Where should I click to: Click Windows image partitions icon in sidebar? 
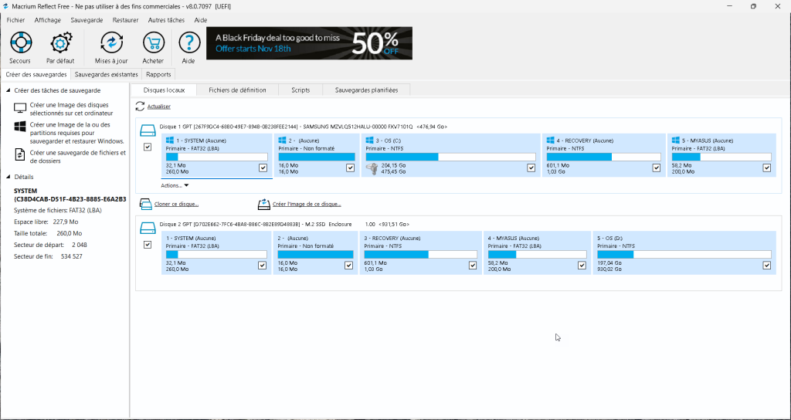coord(20,128)
